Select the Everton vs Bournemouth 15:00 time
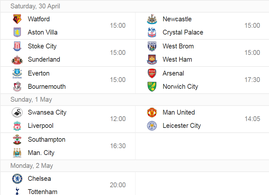 pos(118,80)
